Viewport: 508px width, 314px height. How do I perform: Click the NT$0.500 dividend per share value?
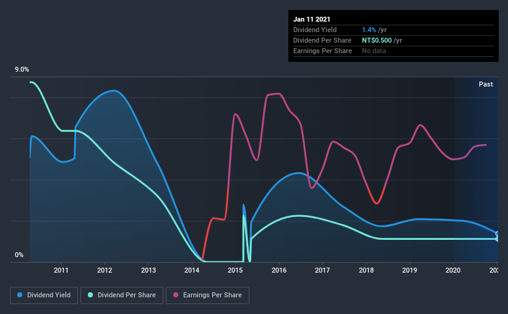pyautogui.click(x=377, y=40)
